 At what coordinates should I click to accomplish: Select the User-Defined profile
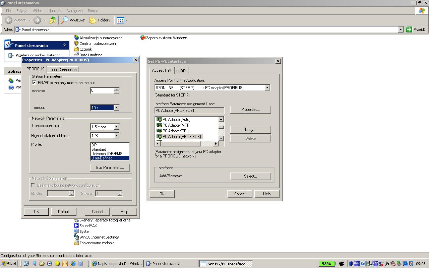pos(110,158)
